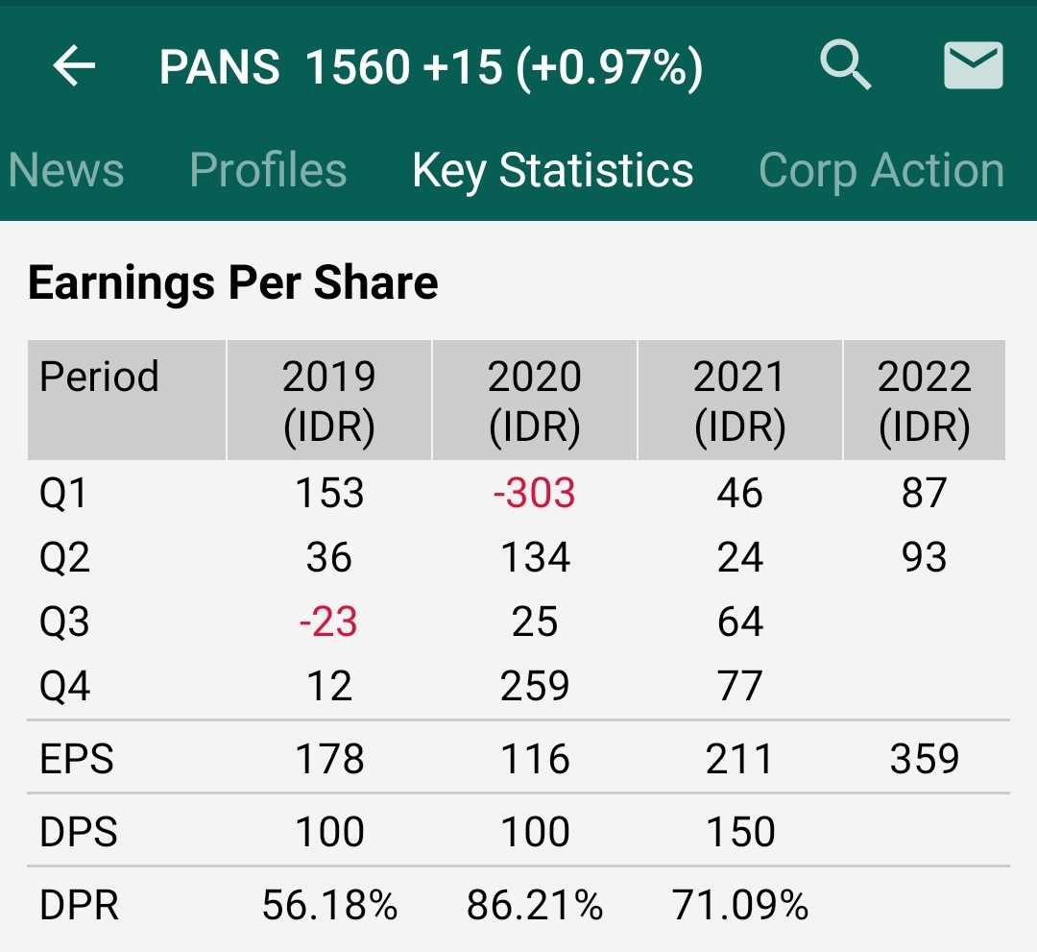
Task: Switch to the News tab
Action: point(65,169)
